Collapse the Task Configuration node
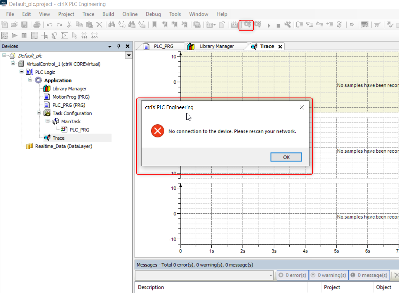The image size is (399, 293). click(x=39, y=113)
